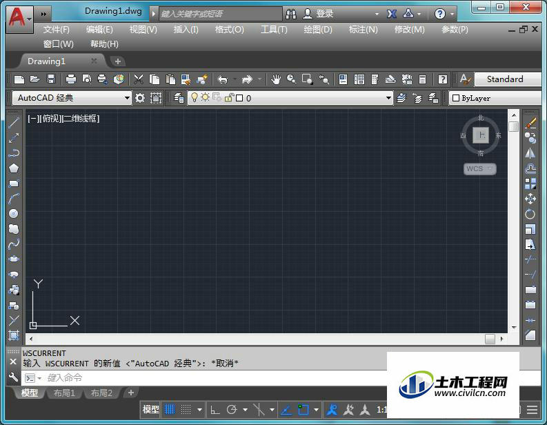
Task: Click the layer 0 color swatch
Action: (x=239, y=98)
